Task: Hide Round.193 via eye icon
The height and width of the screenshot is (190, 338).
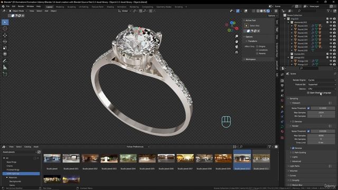Action: (x=331, y=26)
